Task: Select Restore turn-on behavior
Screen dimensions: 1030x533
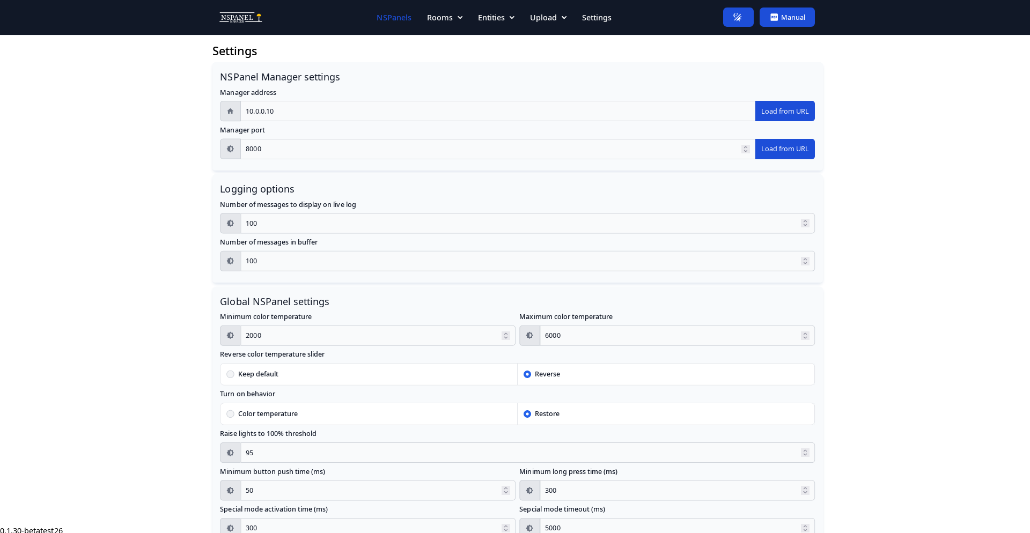Action: [527, 414]
